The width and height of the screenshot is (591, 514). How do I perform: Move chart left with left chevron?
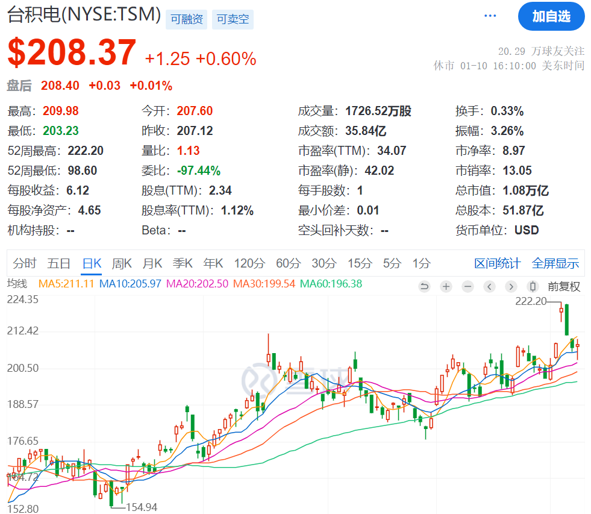coord(489,287)
